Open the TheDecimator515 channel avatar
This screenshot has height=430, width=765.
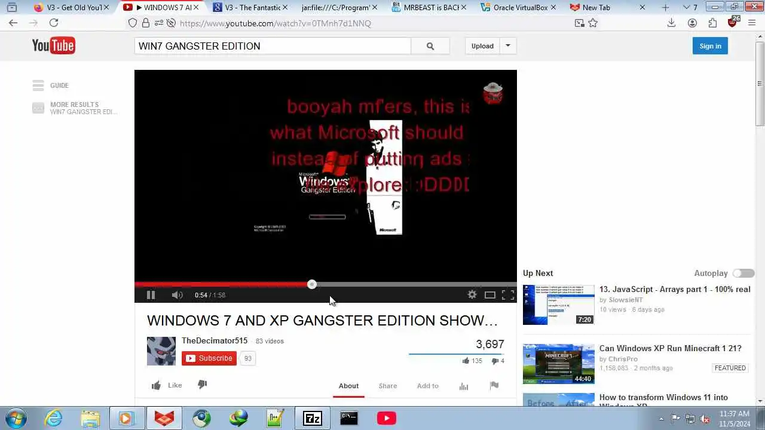pyautogui.click(x=161, y=351)
